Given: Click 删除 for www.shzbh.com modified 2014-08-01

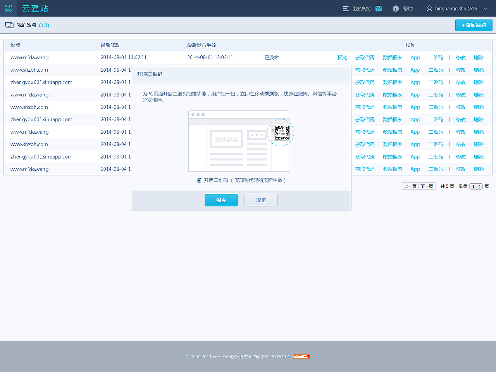Looking at the screenshot, I should click(479, 107).
